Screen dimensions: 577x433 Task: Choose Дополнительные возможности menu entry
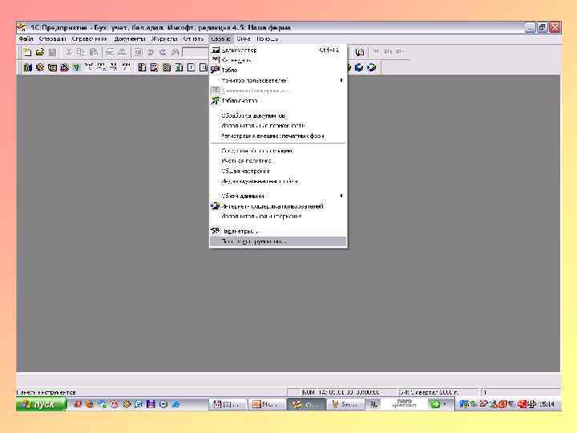click(278, 126)
